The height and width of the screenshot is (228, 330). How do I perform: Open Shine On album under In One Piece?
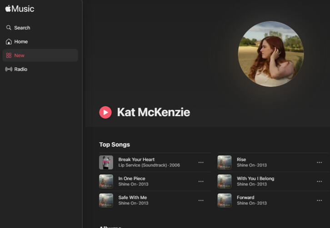(127, 184)
